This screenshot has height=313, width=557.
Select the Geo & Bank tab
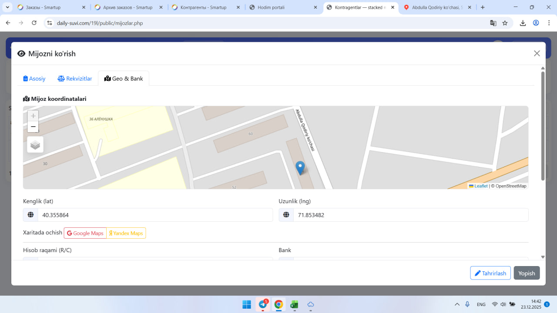(x=124, y=79)
